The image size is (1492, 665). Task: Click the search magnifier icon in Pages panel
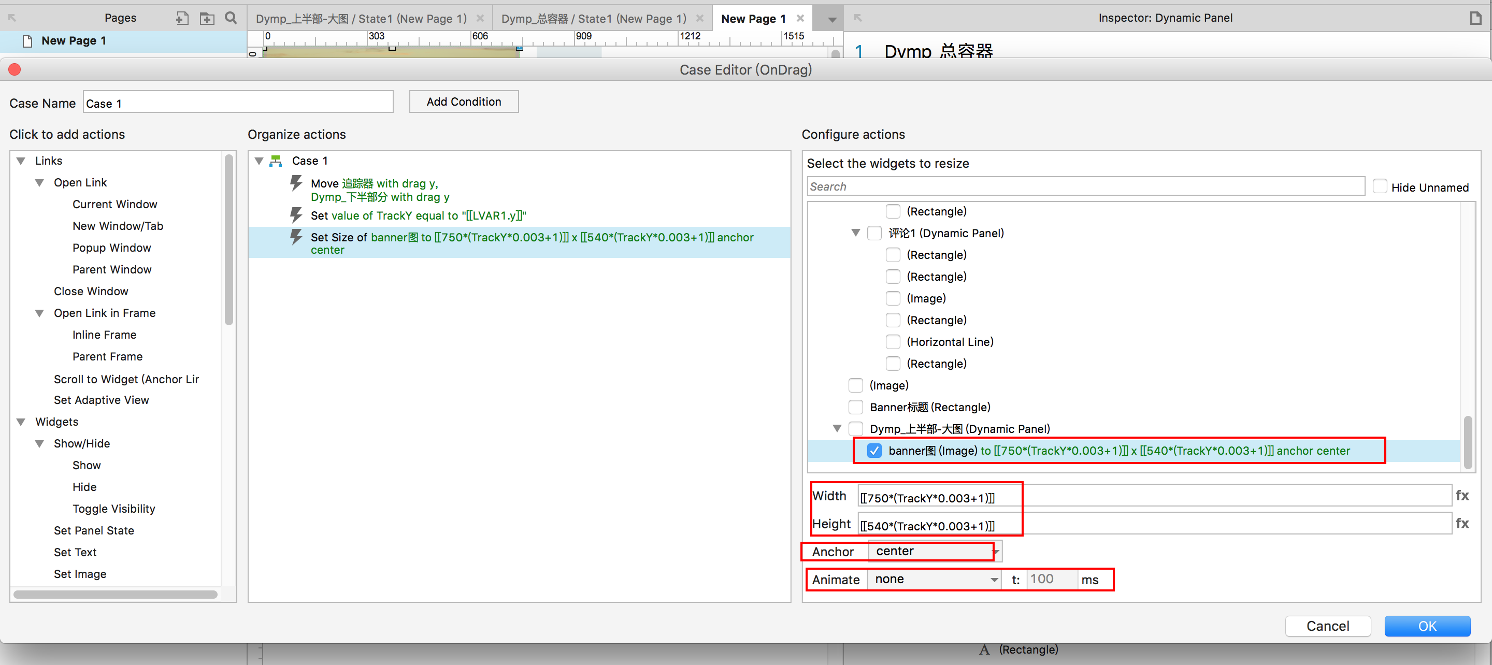pyautogui.click(x=231, y=18)
